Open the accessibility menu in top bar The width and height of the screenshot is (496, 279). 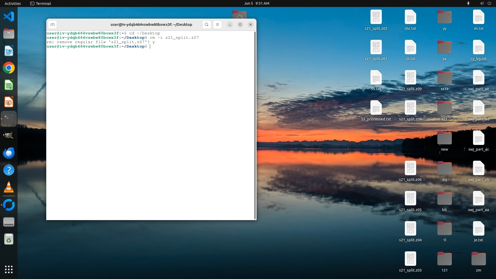[468, 3]
